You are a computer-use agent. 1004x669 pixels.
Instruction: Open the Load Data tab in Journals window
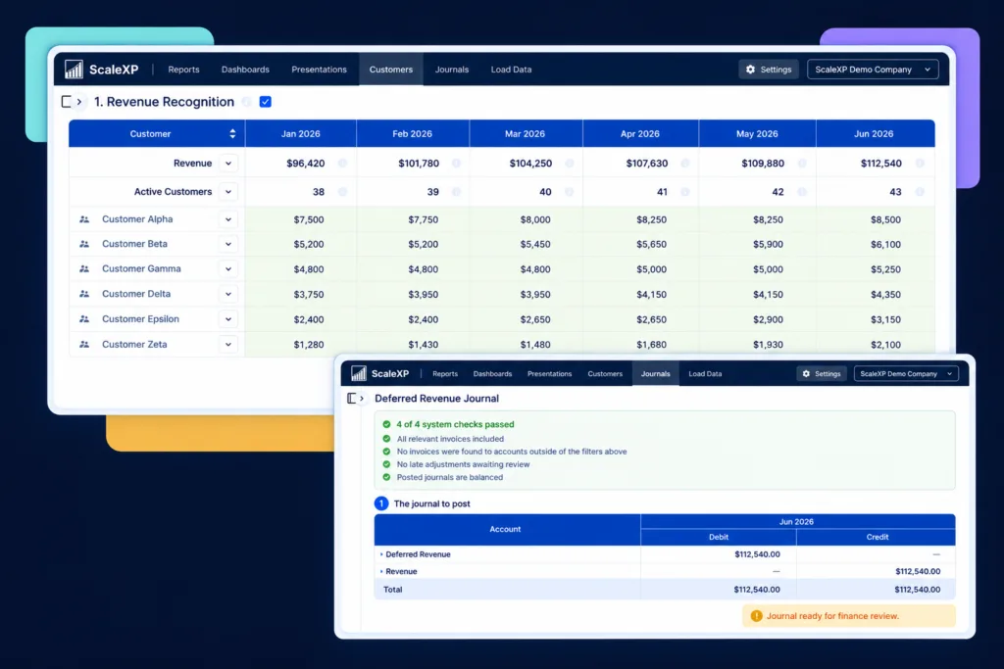tap(705, 373)
